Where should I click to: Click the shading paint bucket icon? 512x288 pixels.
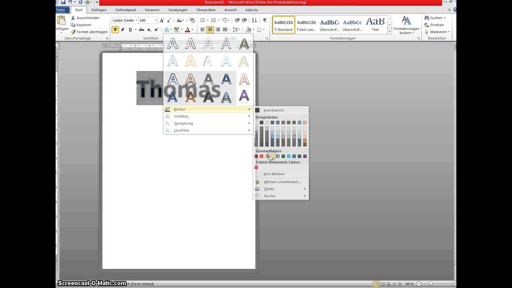(x=248, y=30)
